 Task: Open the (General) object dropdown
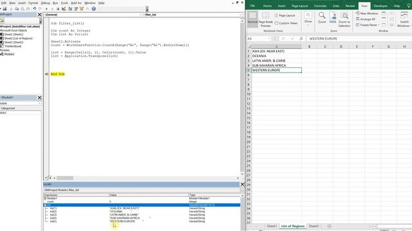[141, 15]
